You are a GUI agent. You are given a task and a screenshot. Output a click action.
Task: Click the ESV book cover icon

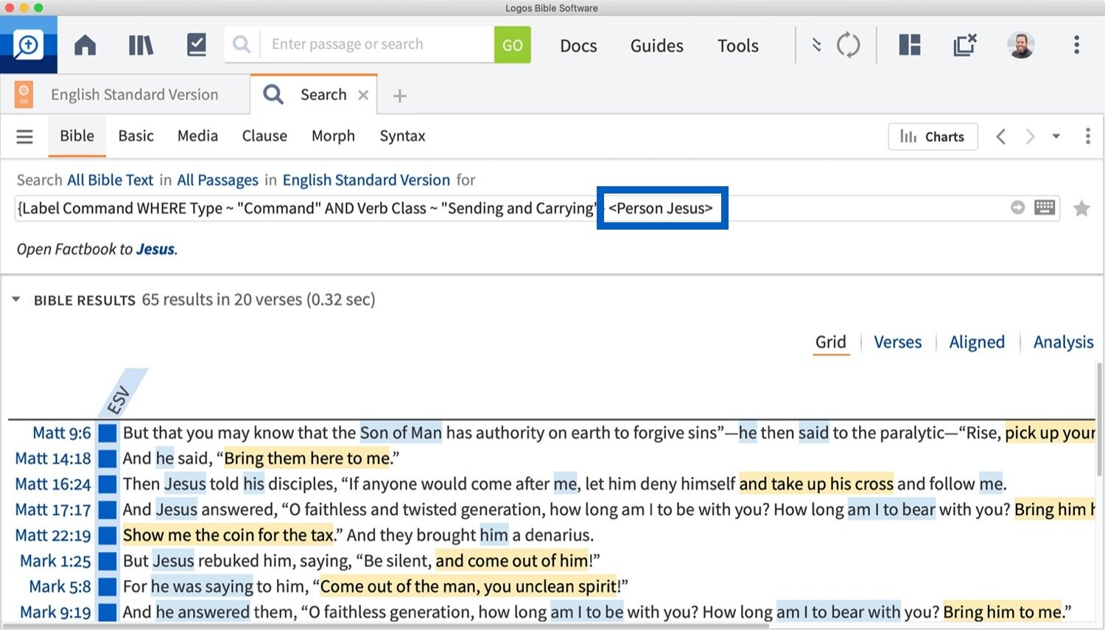pyautogui.click(x=24, y=95)
